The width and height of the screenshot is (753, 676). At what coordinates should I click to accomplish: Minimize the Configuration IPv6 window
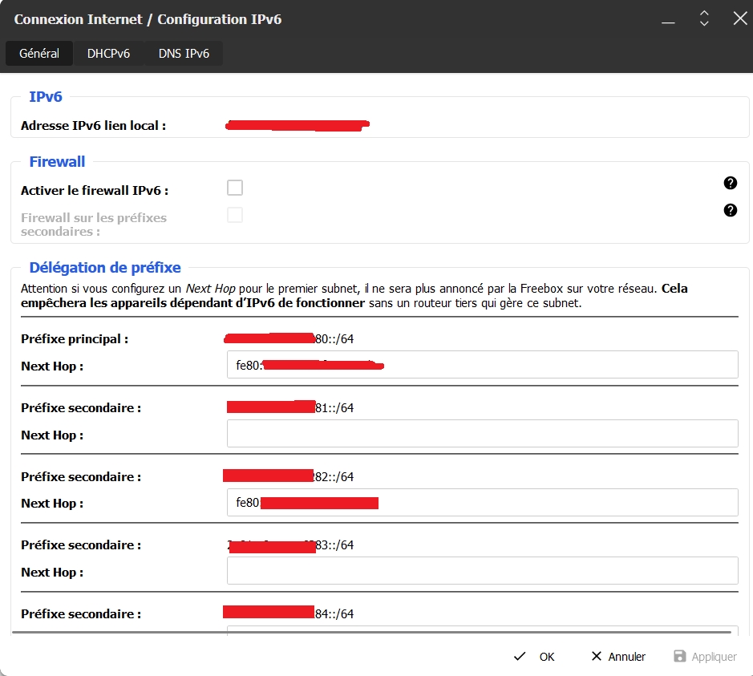pos(668,19)
